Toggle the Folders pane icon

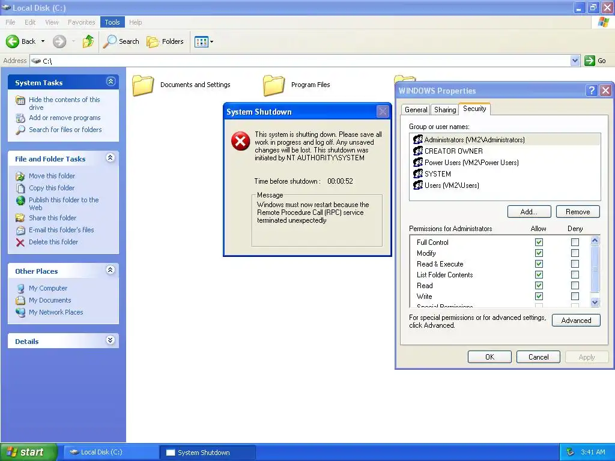coord(153,41)
